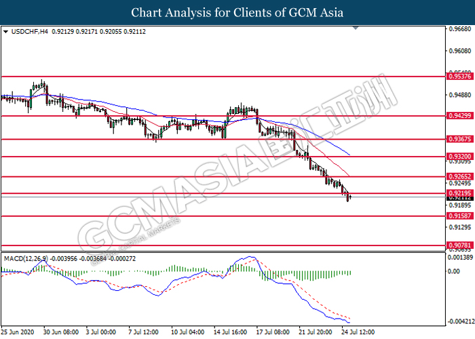Click the 0.96080 price axis value
The height and width of the screenshot is (339, 475).
click(x=460, y=51)
